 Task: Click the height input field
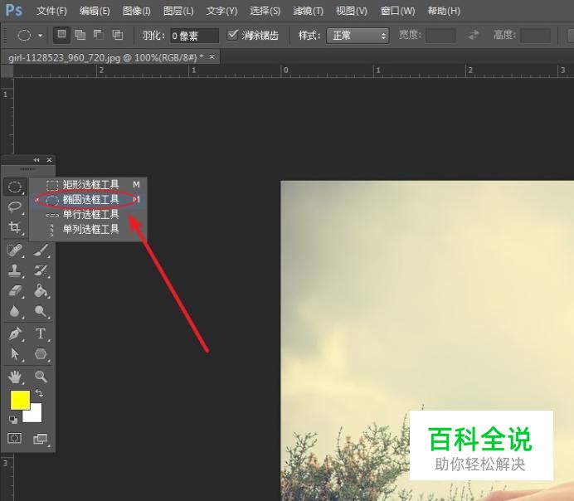(x=535, y=35)
